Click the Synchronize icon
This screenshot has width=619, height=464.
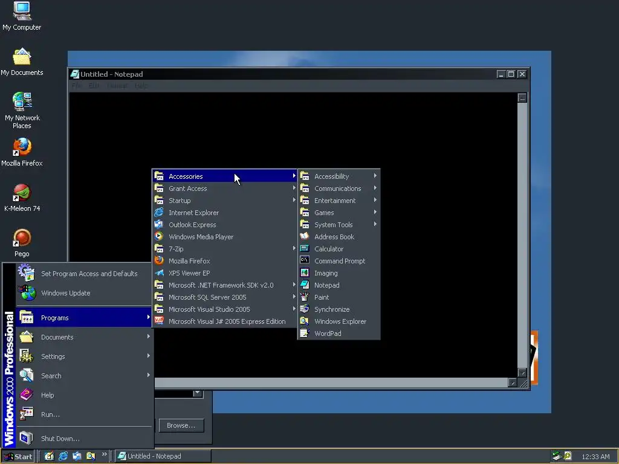[x=305, y=309]
